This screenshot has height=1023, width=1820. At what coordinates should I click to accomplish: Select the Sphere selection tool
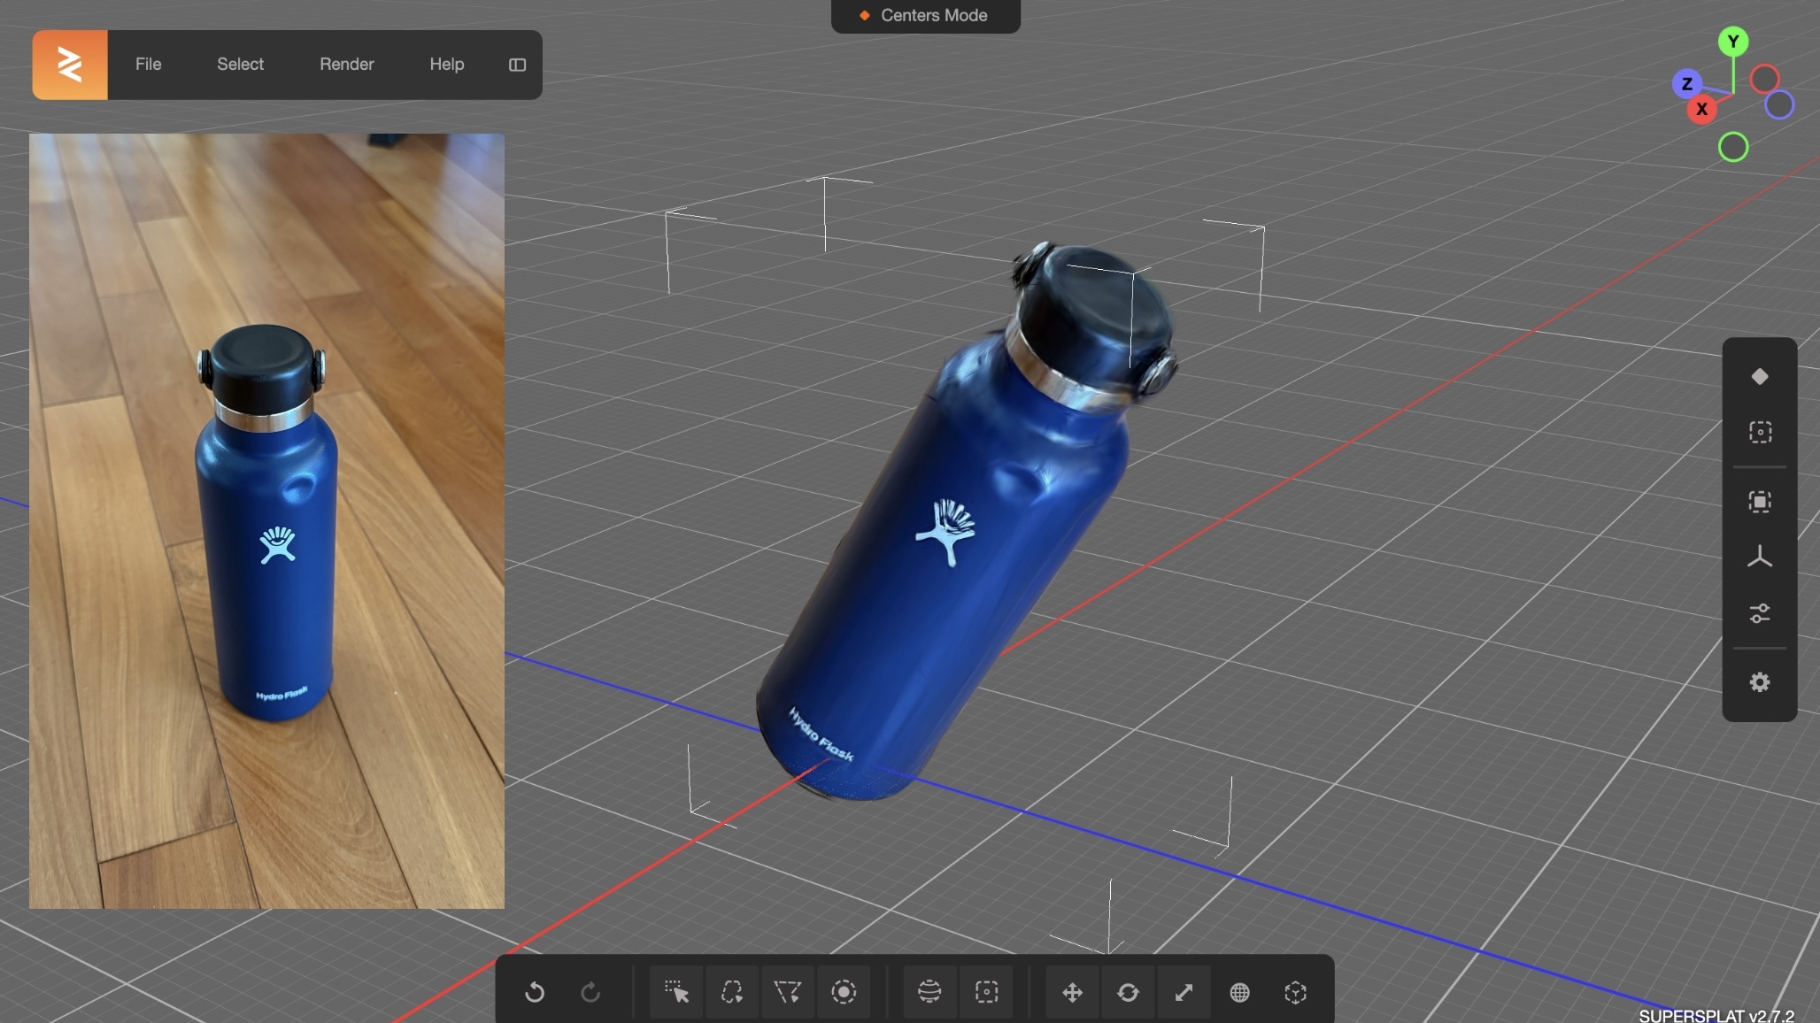(x=929, y=992)
